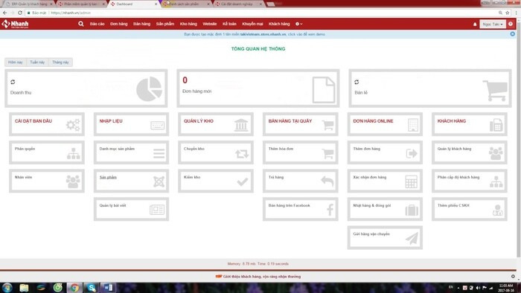The width and height of the screenshot is (521, 293).
Task: Refresh the Doanh thu revenue widget
Action: pyautogui.click(x=13, y=82)
